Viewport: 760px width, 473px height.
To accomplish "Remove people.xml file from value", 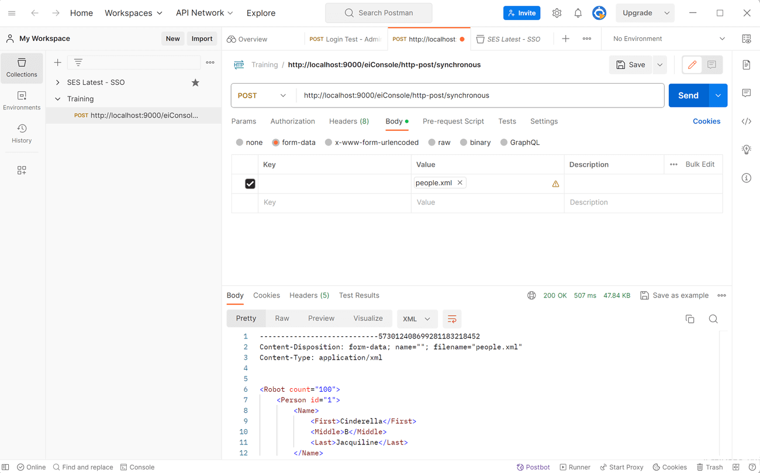I will pos(460,183).
